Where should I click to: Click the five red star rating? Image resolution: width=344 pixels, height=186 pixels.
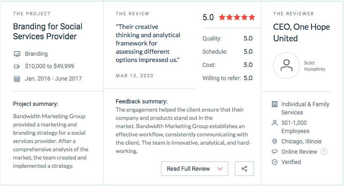point(237,17)
